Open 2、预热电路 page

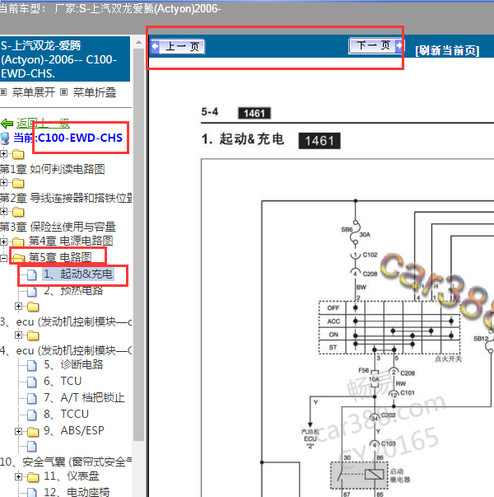(73, 290)
